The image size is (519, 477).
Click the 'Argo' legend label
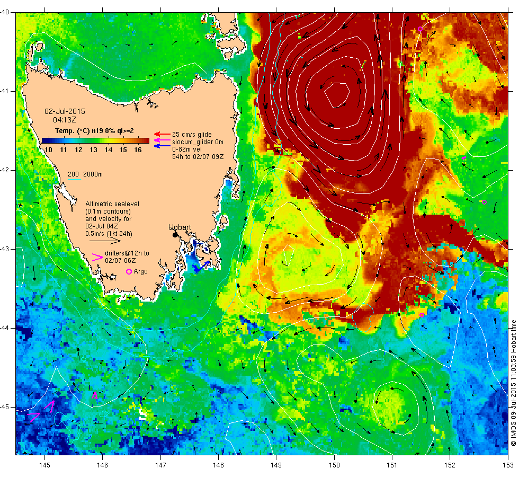coord(141,271)
